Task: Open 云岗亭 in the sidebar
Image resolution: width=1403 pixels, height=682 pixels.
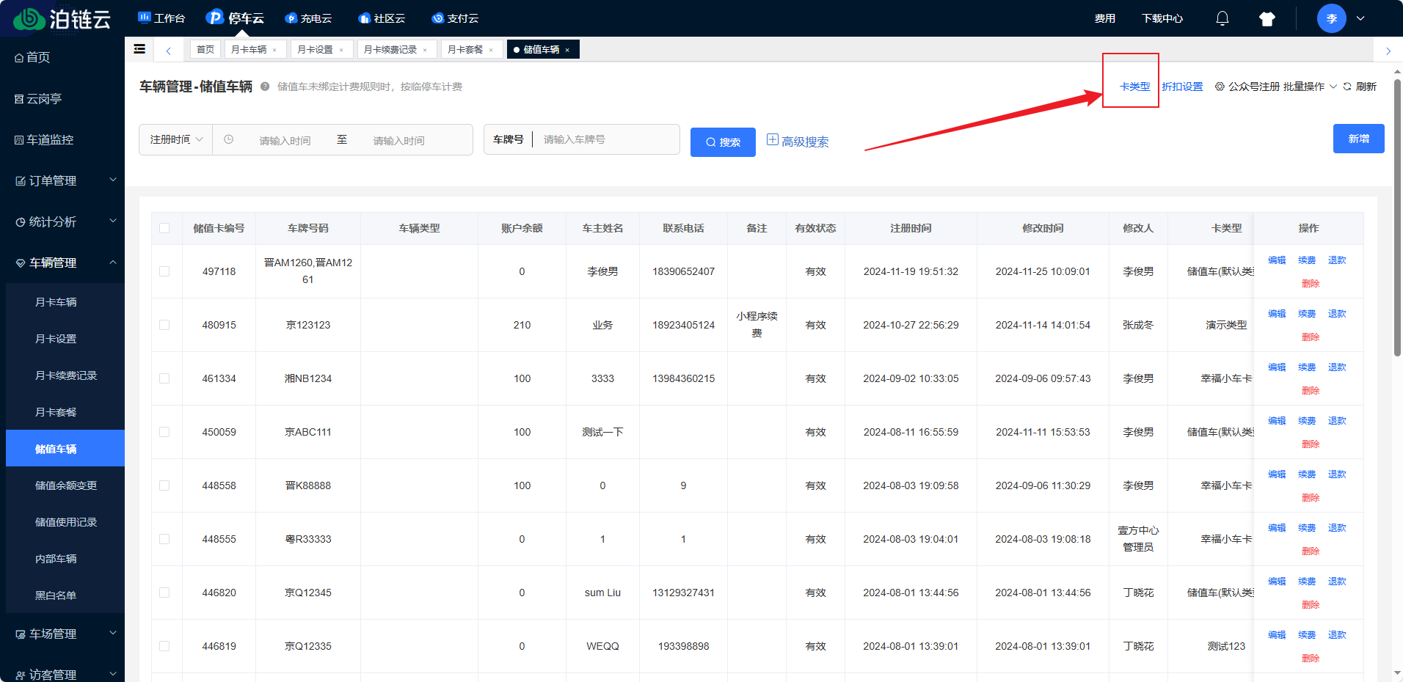Action: coord(62,98)
